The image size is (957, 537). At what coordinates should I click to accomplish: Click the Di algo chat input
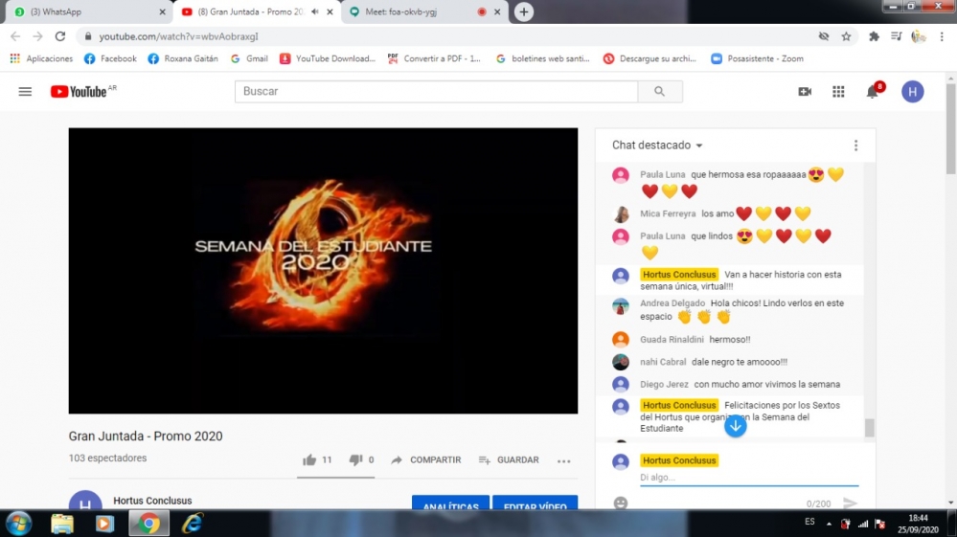[749, 478]
